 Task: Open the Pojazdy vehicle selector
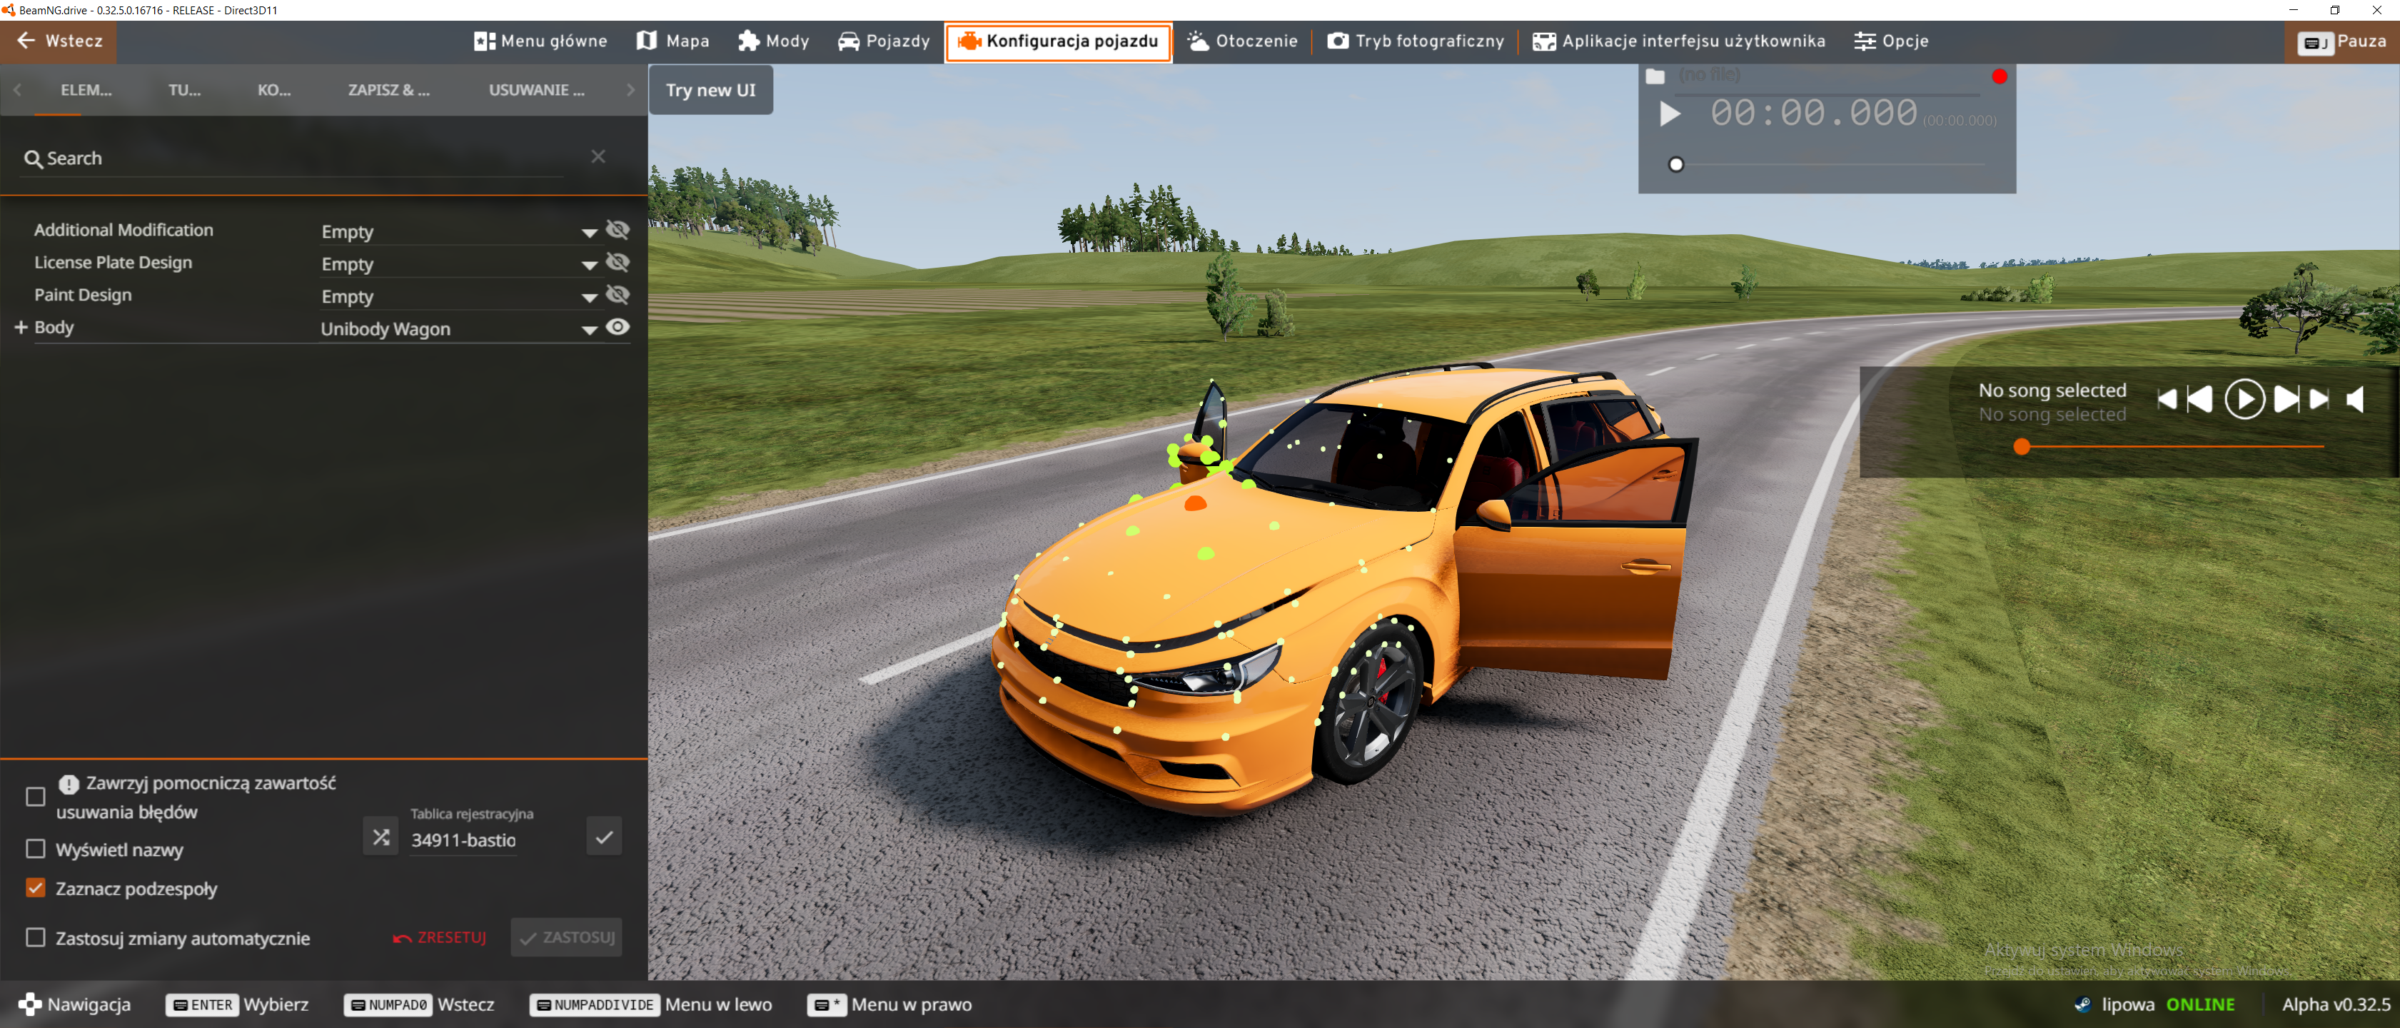883,41
